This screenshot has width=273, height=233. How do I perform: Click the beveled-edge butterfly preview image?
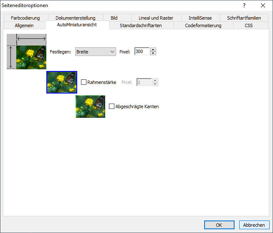90,106
